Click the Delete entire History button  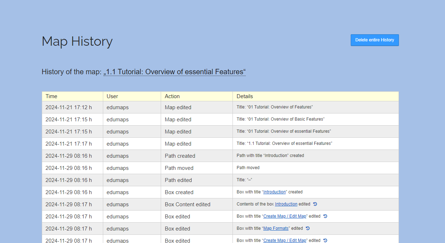pyautogui.click(x=374, y=40)
